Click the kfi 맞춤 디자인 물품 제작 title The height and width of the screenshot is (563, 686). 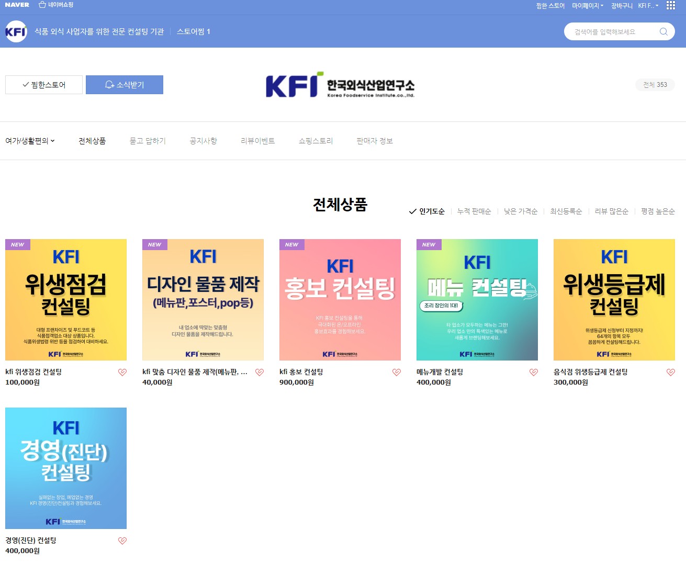pos(195,372)
